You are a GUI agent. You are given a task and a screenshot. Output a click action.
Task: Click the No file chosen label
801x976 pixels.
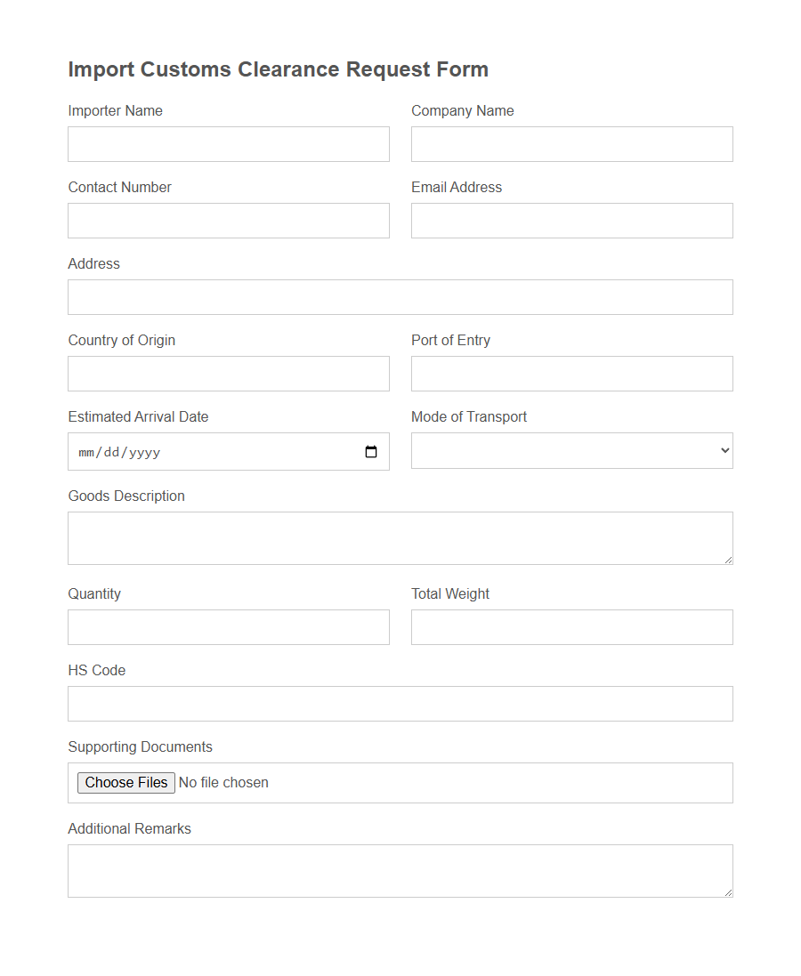pyautogui.click(x=223, y=782)
